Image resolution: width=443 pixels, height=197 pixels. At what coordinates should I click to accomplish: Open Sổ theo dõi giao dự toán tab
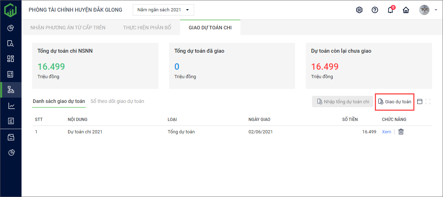tap(117, 101)
